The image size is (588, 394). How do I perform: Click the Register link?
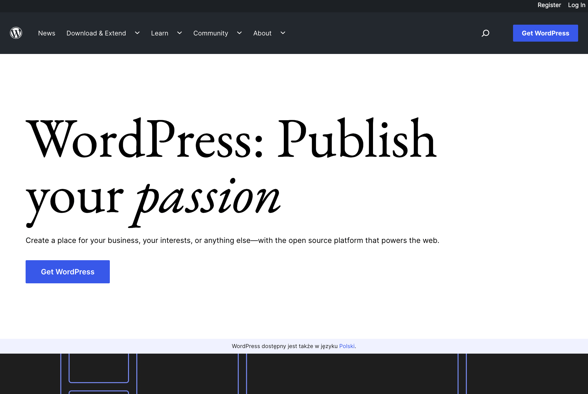(549, 5)
